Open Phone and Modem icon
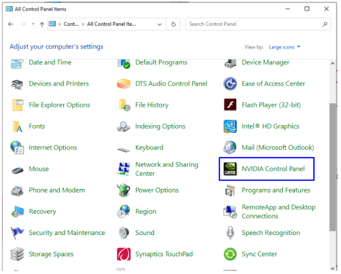 pyautogui.click(x=17, y=191)
